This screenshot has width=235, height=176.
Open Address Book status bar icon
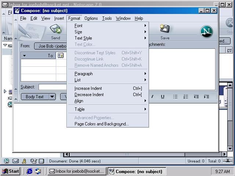pos(41,161)
